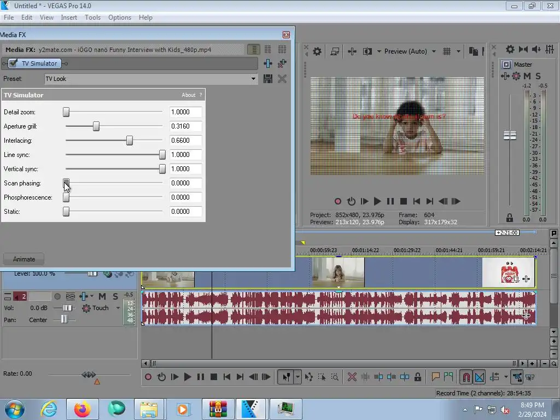
Task: Open the Windows Start menu
Action: (x=15, y=409)
